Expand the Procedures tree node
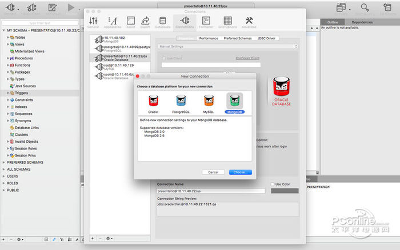 [8, 58]
